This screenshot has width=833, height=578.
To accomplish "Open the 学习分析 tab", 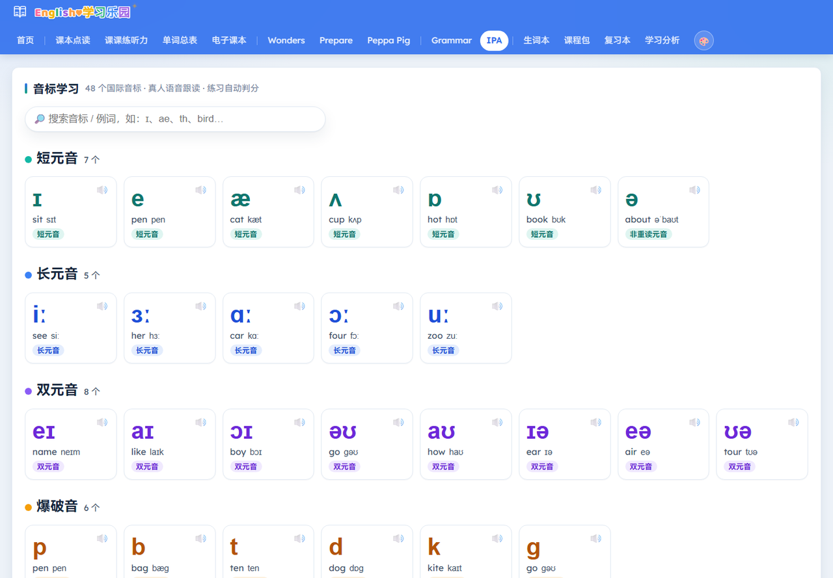I will [x=662, y=40].
